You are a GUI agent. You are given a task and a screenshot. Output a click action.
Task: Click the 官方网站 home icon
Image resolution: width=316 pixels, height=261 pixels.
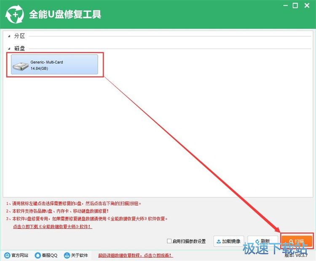(7, 256)
